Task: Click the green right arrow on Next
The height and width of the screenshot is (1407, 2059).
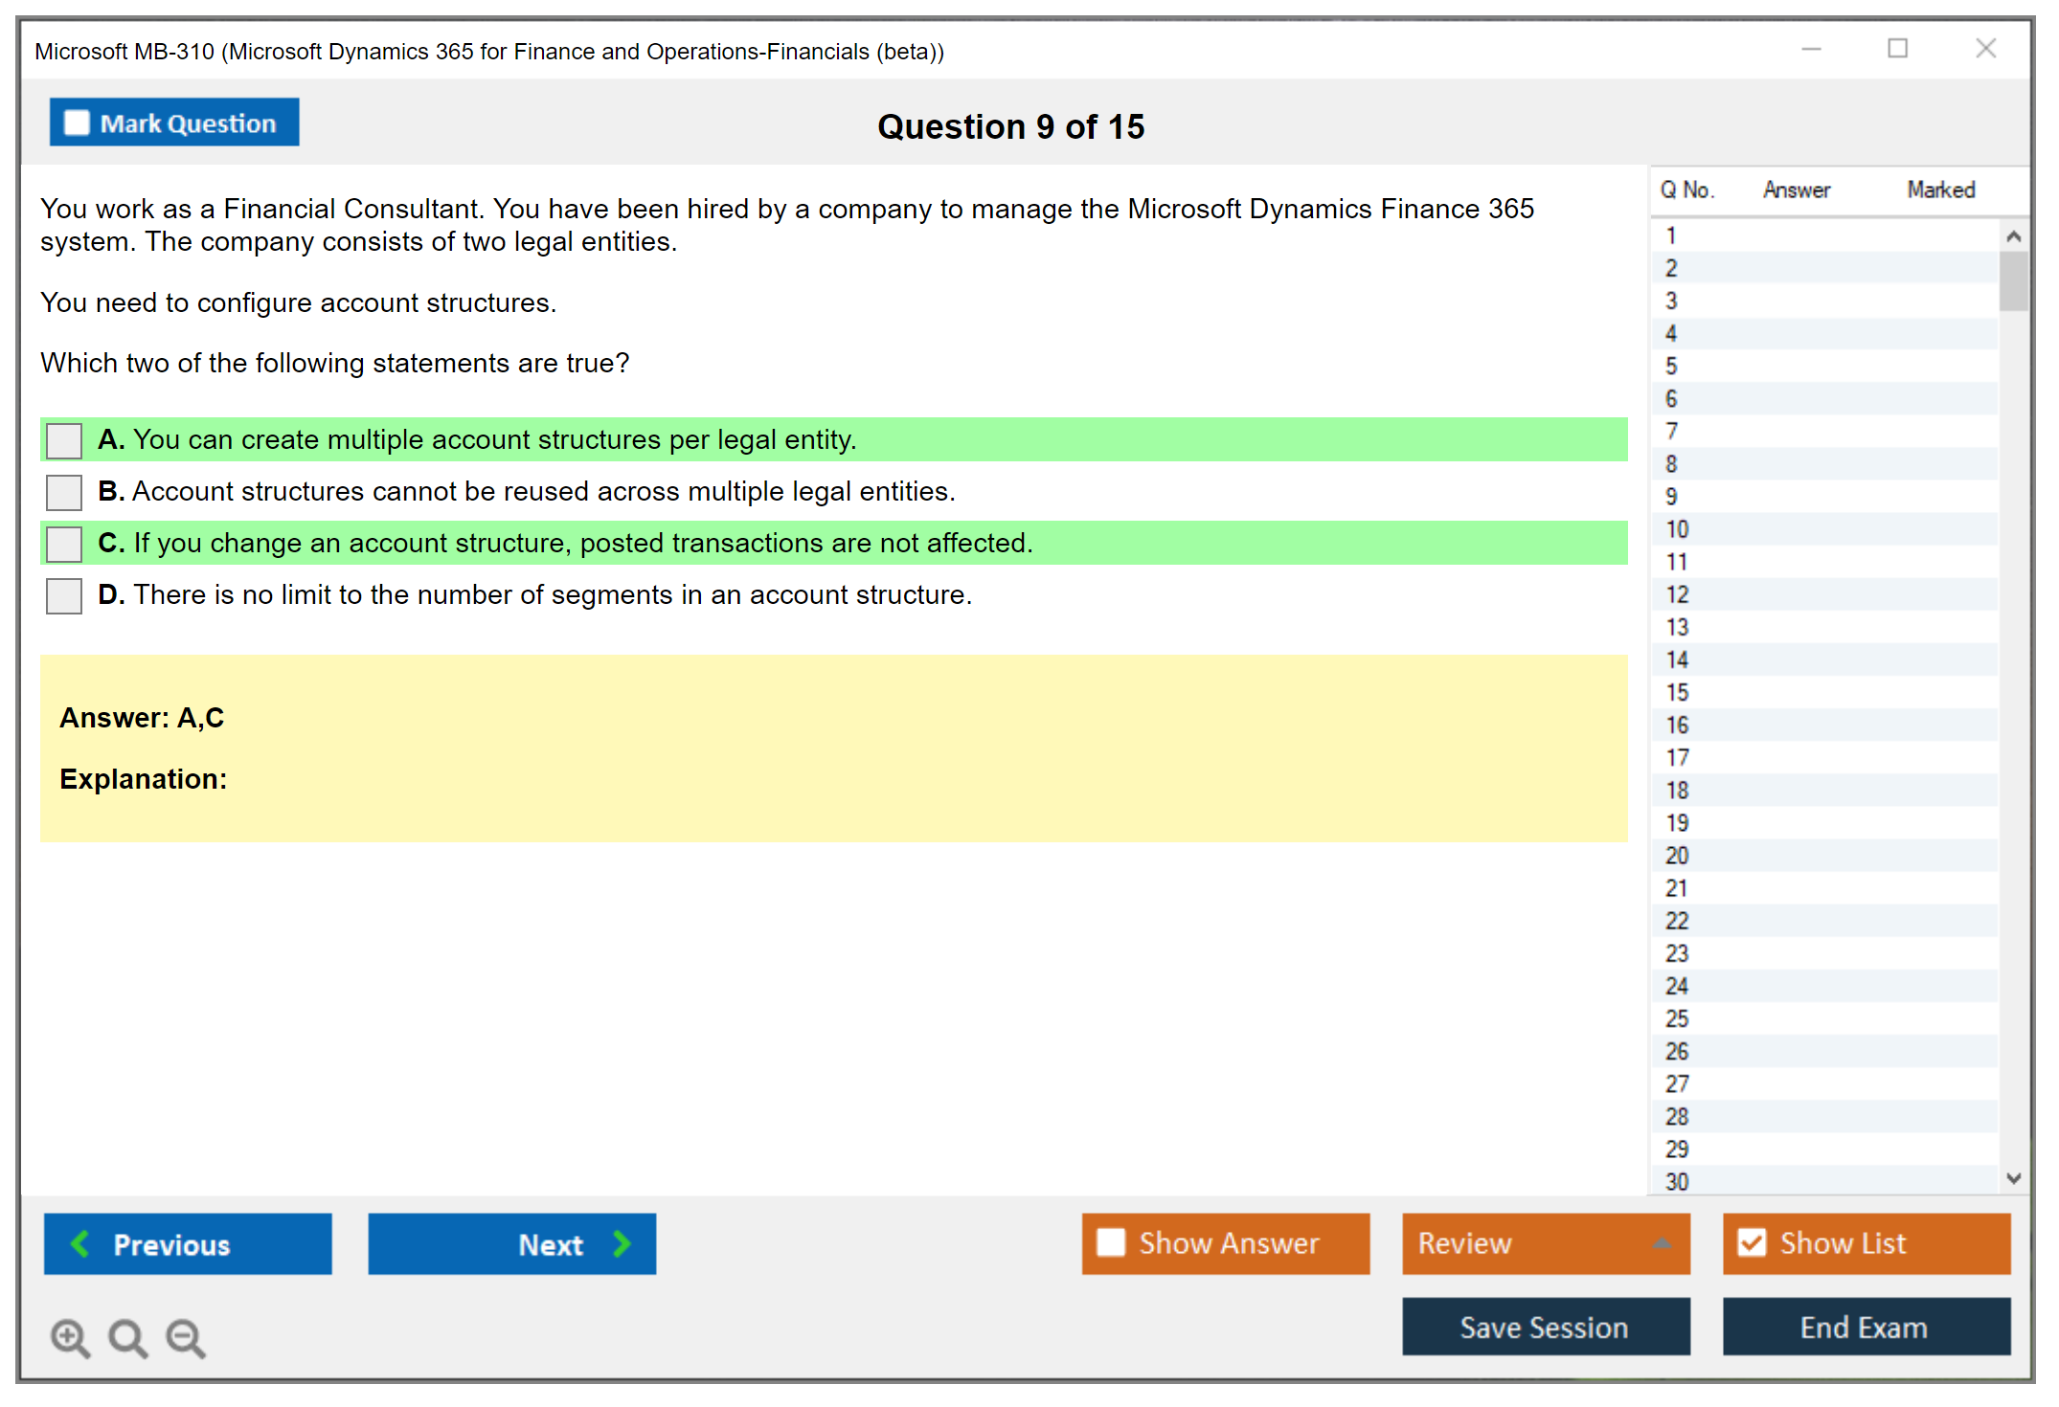Action: [x=622, y=1243]
